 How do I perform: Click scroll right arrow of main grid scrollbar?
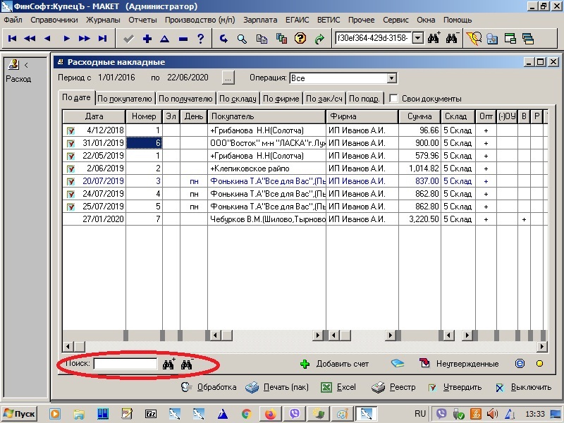pos(542,347)
